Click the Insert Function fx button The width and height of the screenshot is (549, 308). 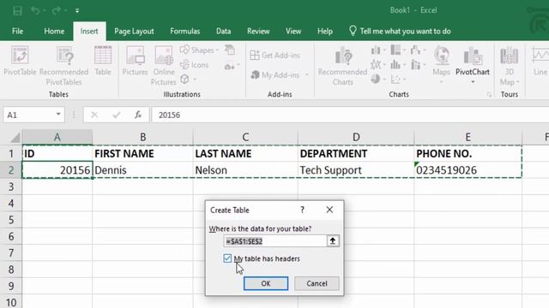(x=138, y=115)
